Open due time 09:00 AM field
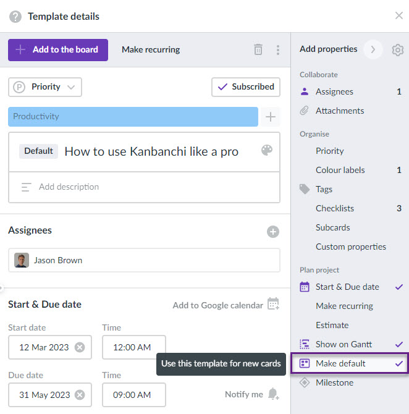 pyautogui.click(x=134, y=395)
